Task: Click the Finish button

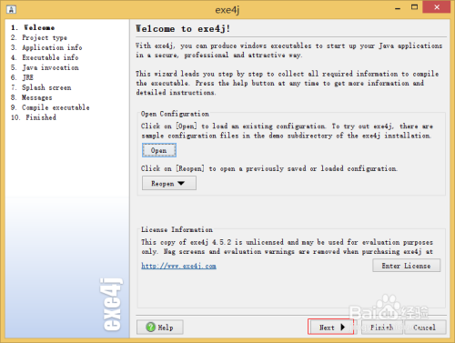Action: 381,328
